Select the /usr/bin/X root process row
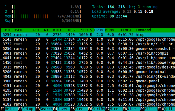The width and height of the screenshot is (175, 111). click(x=88, y=44)
